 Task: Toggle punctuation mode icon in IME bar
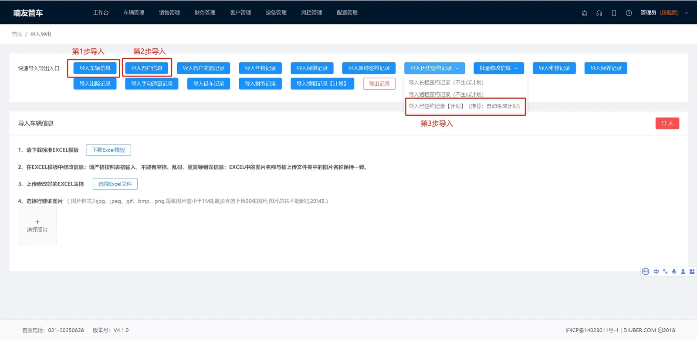point(665,272)
